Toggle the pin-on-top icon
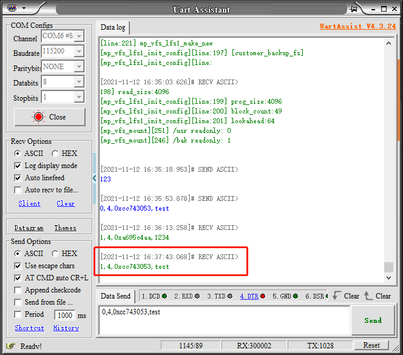The height and width of the screenshot is (355, 403). (x=354, y=9)
